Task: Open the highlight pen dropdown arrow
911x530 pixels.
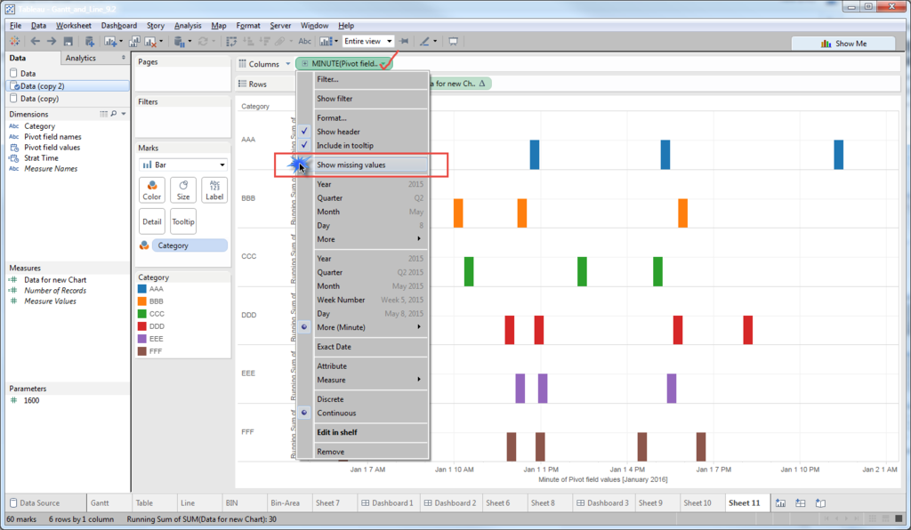Action: tap(434, 41)
